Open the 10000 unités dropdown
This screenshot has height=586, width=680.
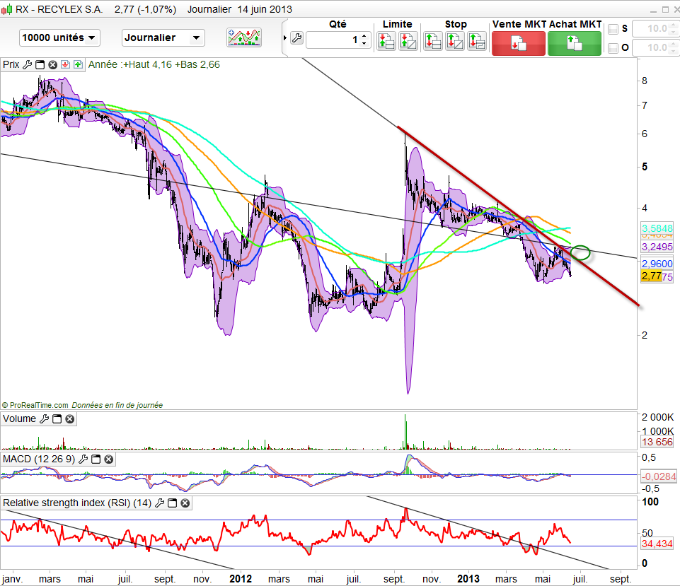point(59,37)
